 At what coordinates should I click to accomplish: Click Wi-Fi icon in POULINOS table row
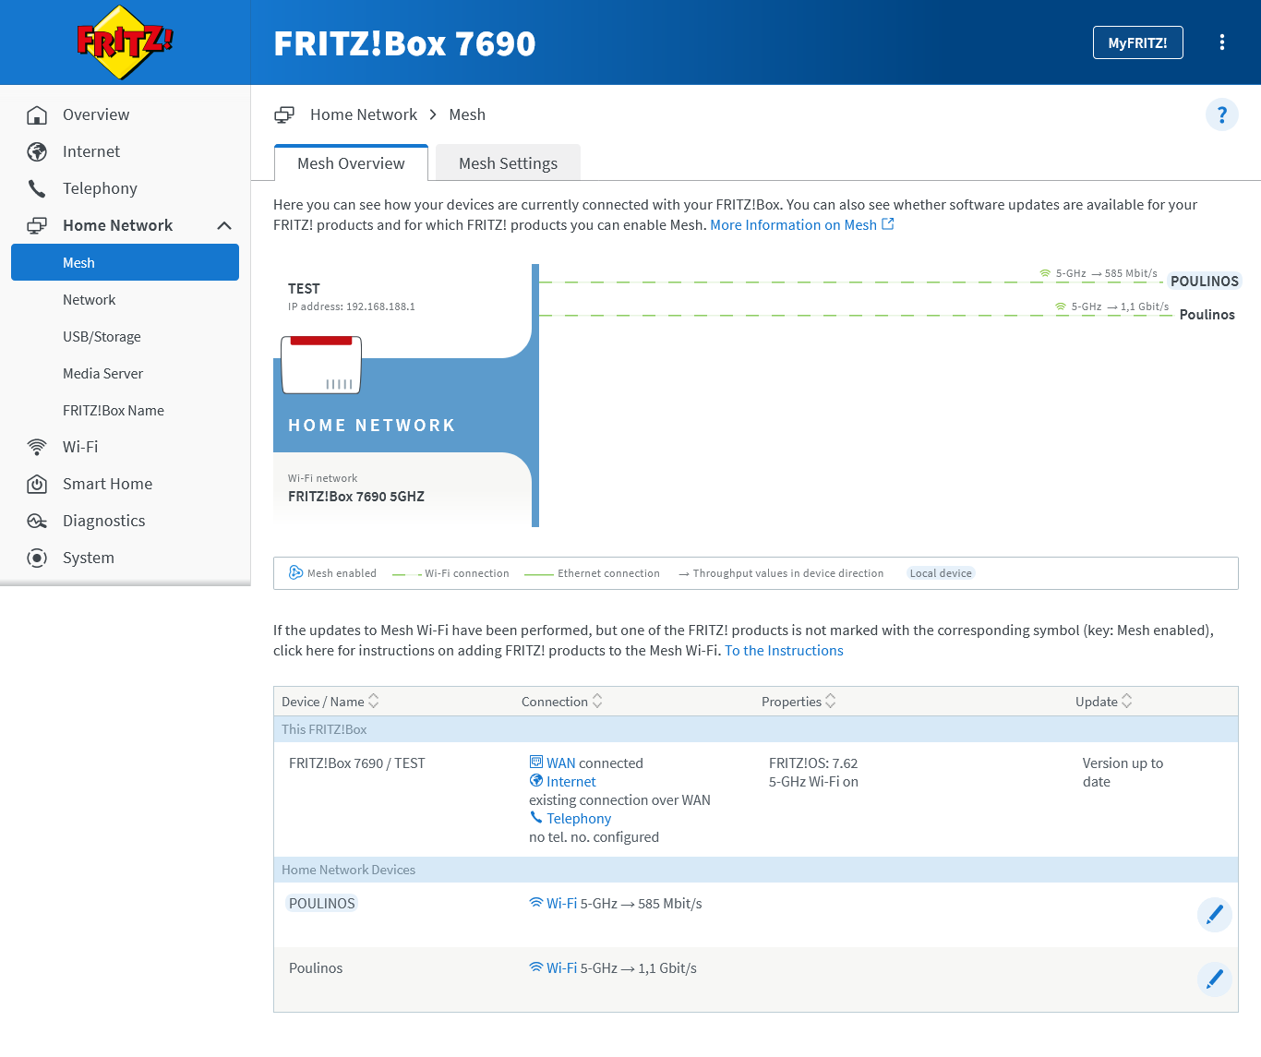pyautogui.click(x=535, y=902)
